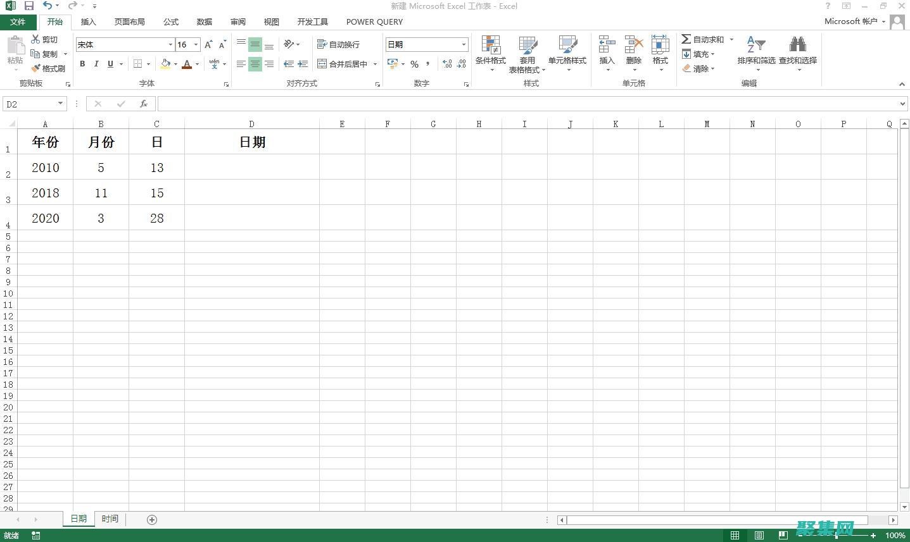Switch to the 时间 sheet tab

[110, 519]
